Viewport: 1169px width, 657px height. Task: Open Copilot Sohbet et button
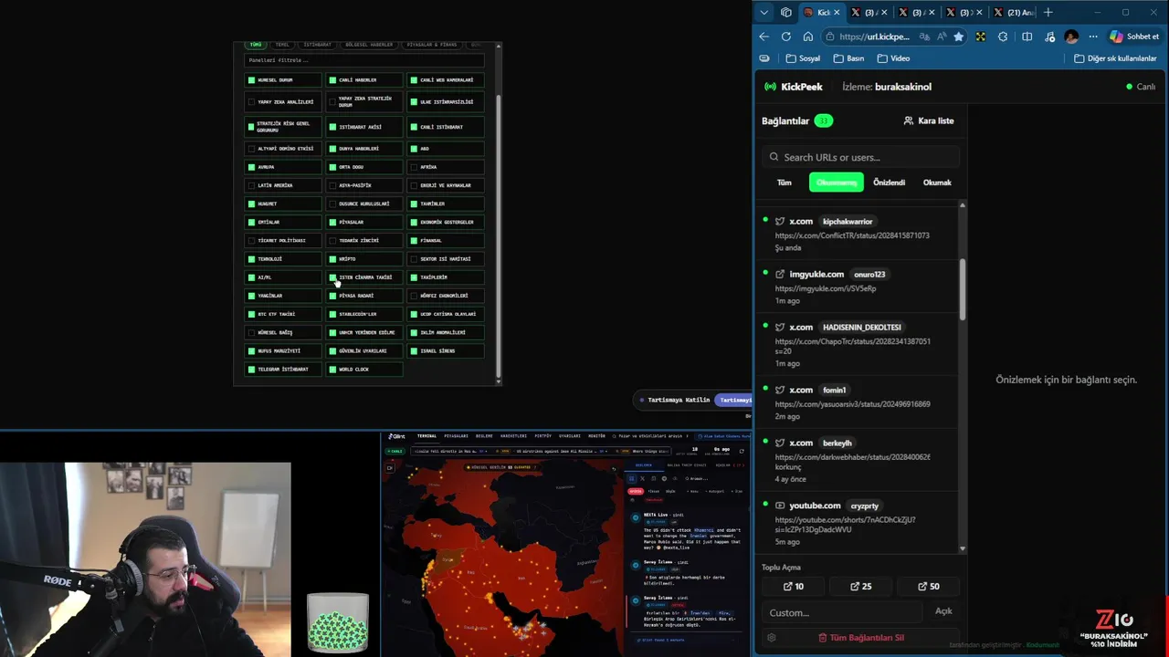tap(1134, 36)
